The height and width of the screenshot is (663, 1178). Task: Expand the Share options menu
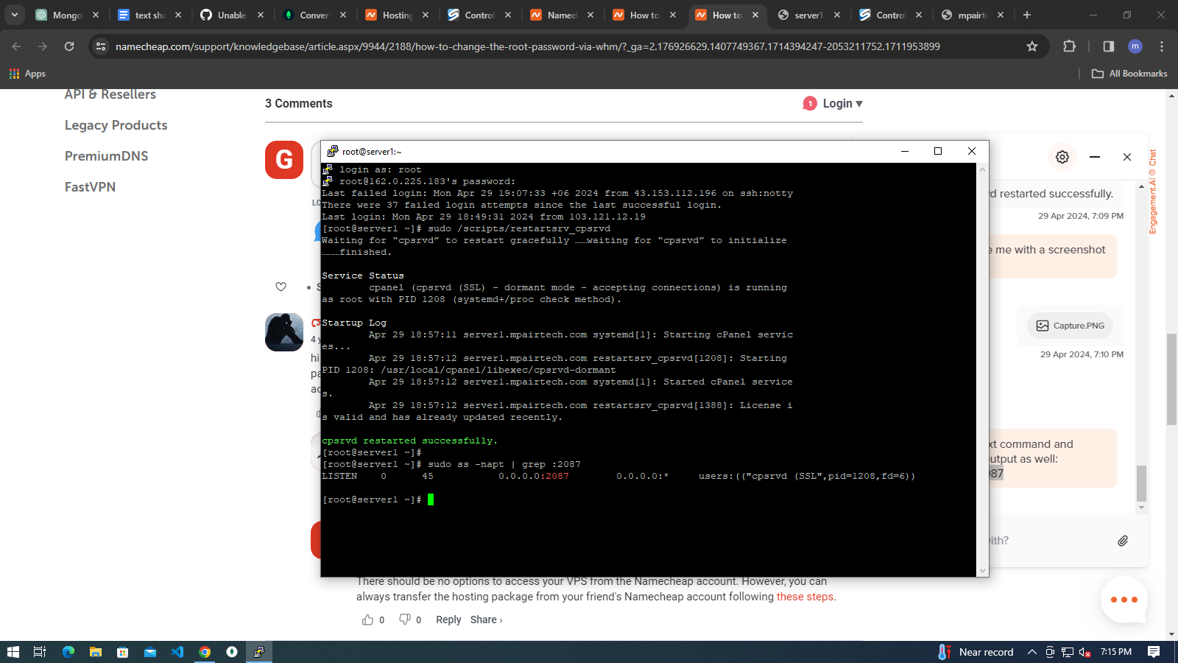click(x=486, y=620)
